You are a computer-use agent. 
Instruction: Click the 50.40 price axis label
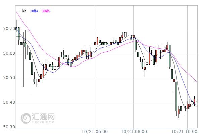point(9,102)
